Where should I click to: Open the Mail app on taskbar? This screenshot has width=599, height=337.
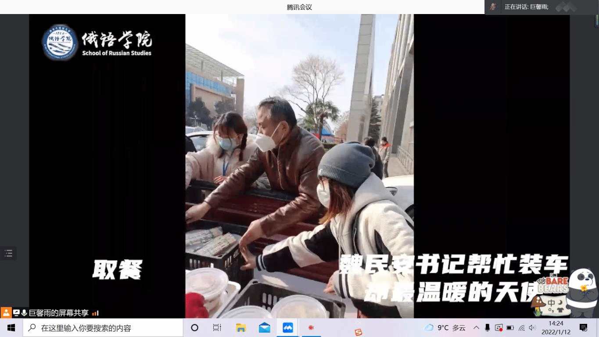pyautogui.click(x=265, y=328)
